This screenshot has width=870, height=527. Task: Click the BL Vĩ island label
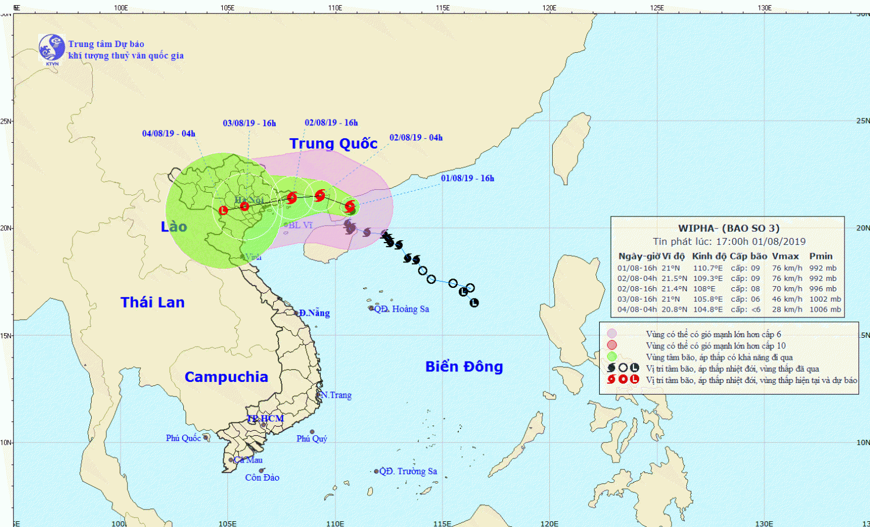coord(300,225)
